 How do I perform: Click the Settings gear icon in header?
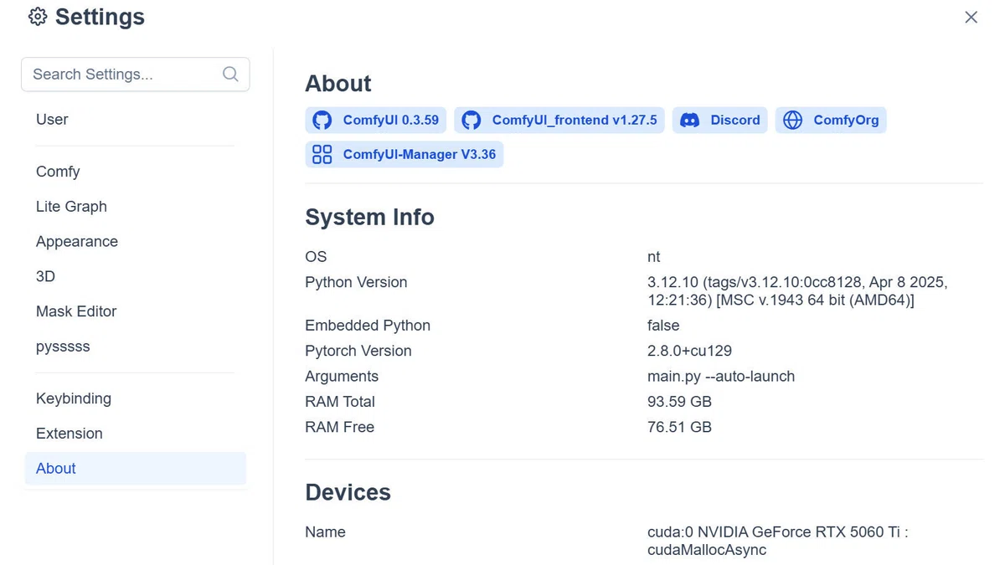pyautogui.click(x=38, y=17)
